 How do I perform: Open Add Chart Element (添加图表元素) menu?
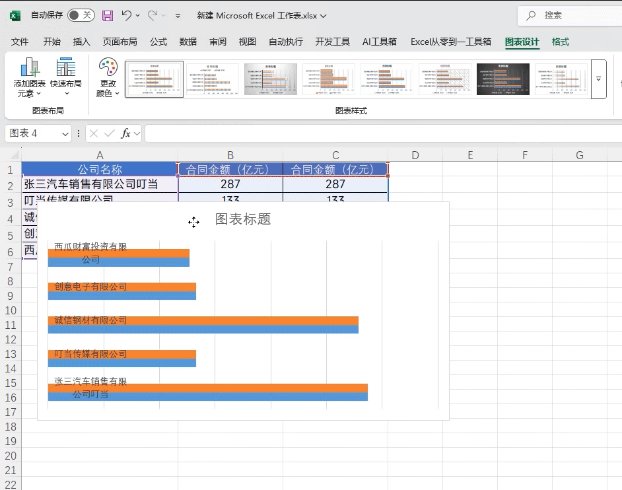(30, 77)
